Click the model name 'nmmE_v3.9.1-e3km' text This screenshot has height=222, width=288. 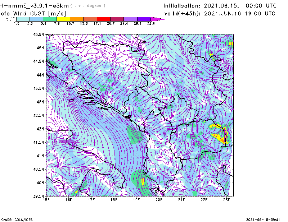point(38,6)
